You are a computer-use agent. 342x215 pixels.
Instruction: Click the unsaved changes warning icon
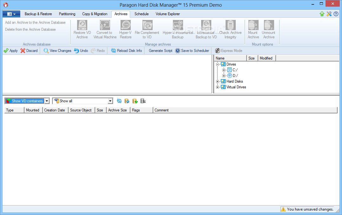283,209
